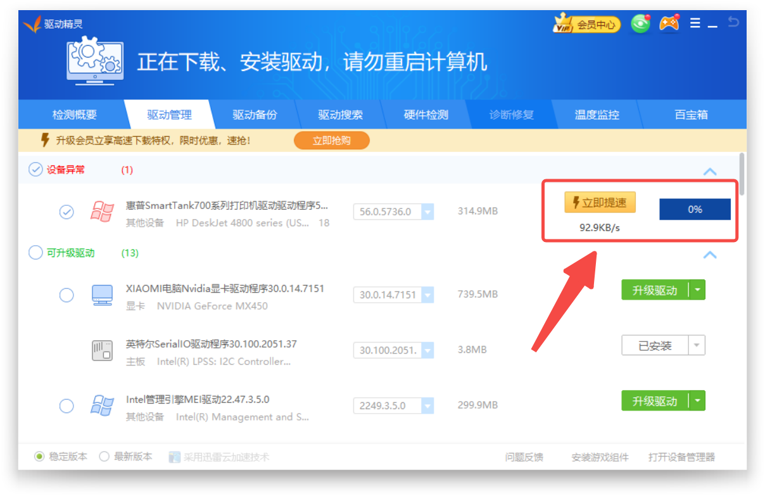Open the 升级驱动 dropdown for Intel MEI
Image resolution: width=765 pixels, height=496 pixels.
[x=698, y=400]
